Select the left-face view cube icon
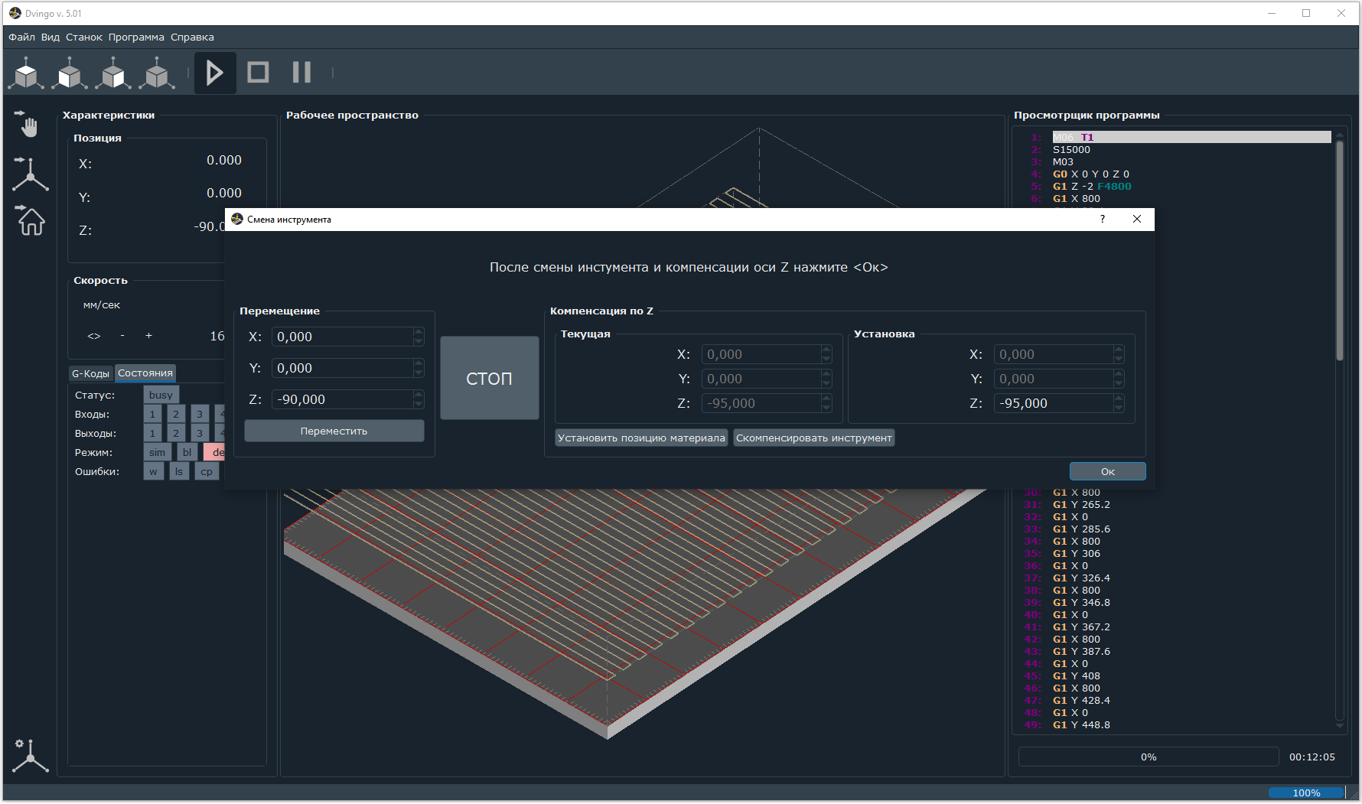Image resolution: width=1362 pixels, height=804 pixels. tap(70, 74)
